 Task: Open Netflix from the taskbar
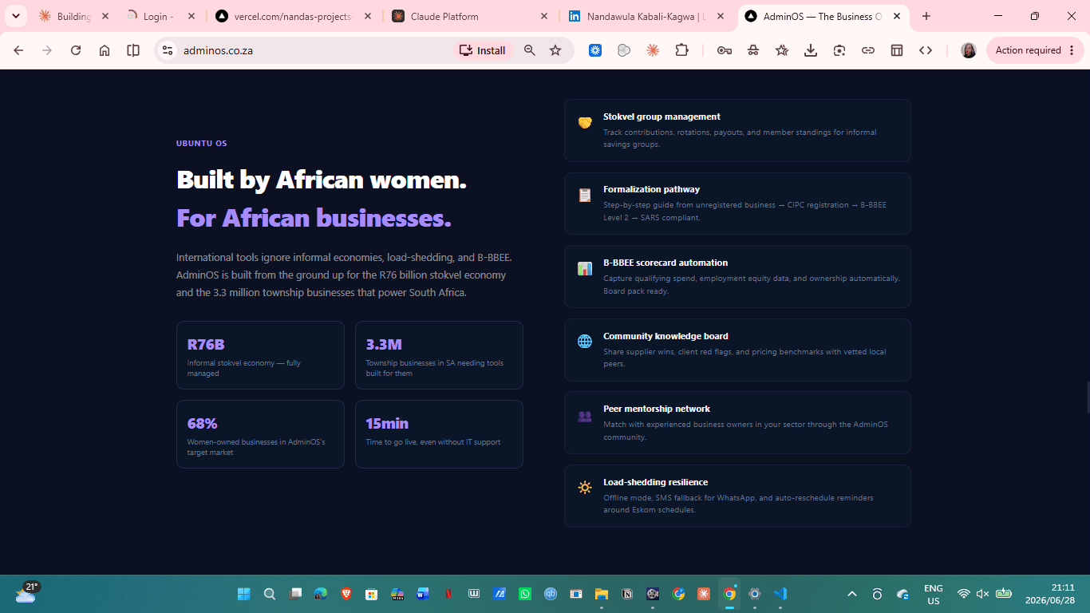[x=448, y=594]
